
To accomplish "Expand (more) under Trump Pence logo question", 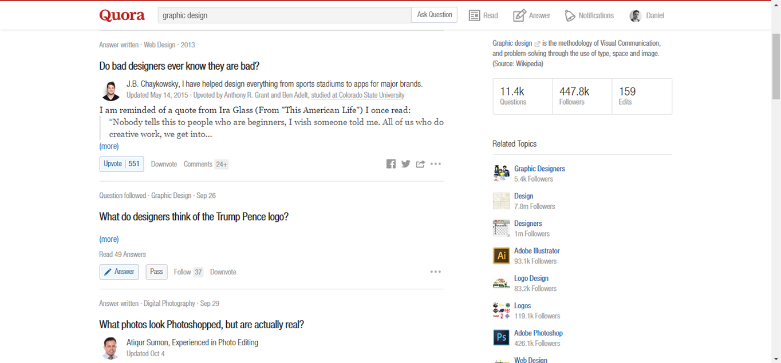I will click(109, 240).
